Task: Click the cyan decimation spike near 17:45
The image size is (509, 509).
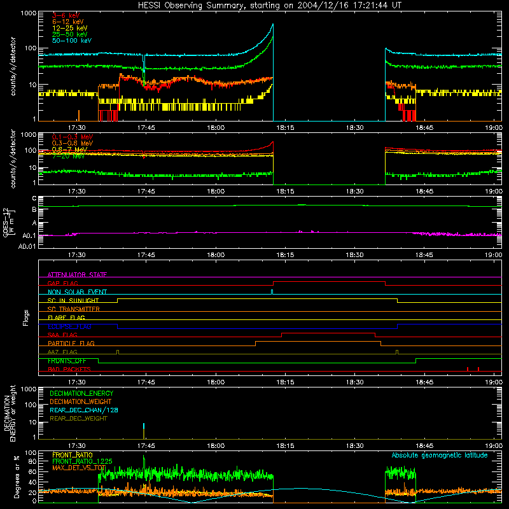Action: tap(144, 426)
